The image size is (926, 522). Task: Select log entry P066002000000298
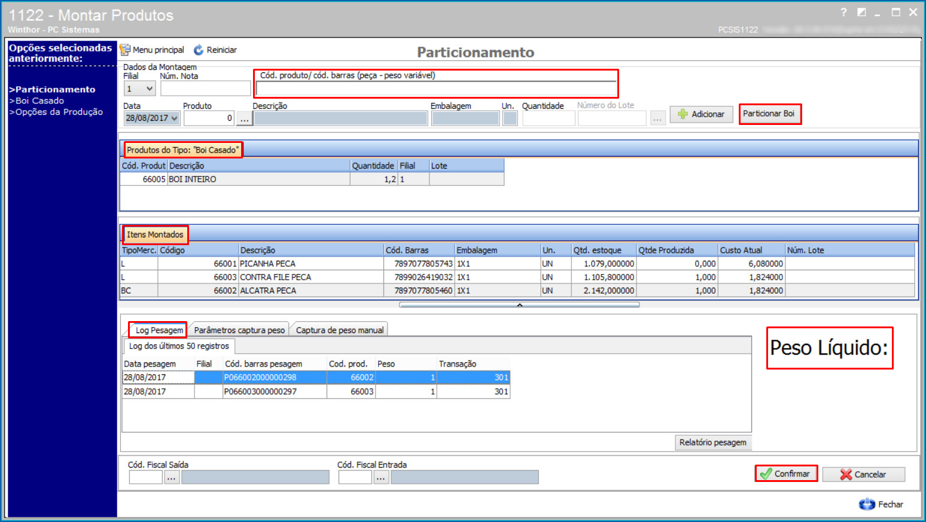point(316,377)
